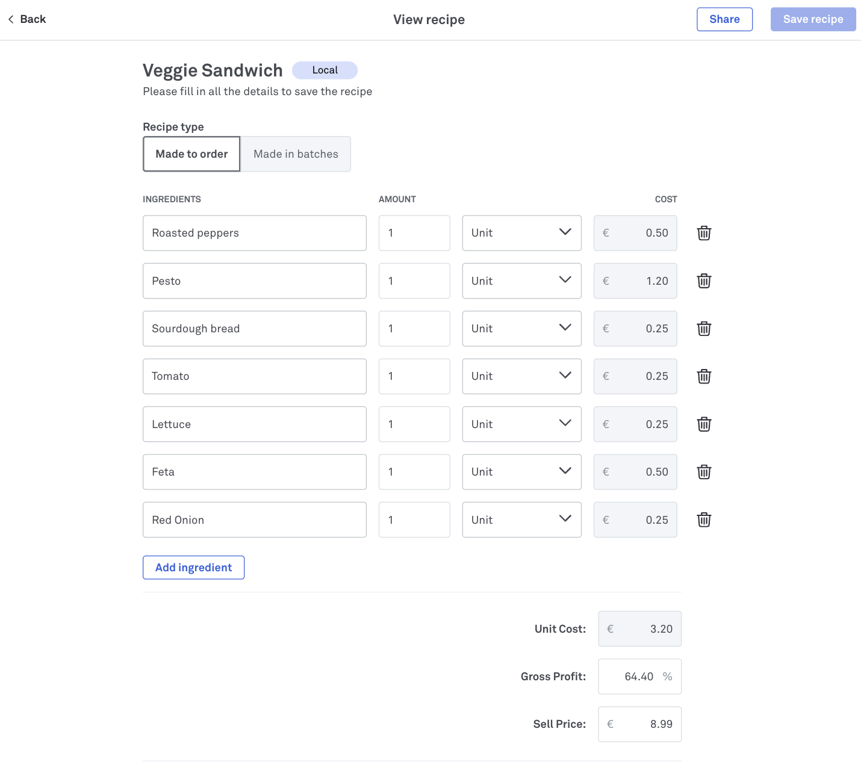This screenshot has height=779, width=861.
Task: Delete the Roasted peppers ingredient row
Action: coord(704,233)
